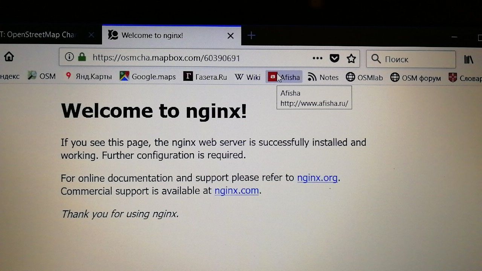
Task: Open the OSM bookmark
Action: tap(41, 76)
